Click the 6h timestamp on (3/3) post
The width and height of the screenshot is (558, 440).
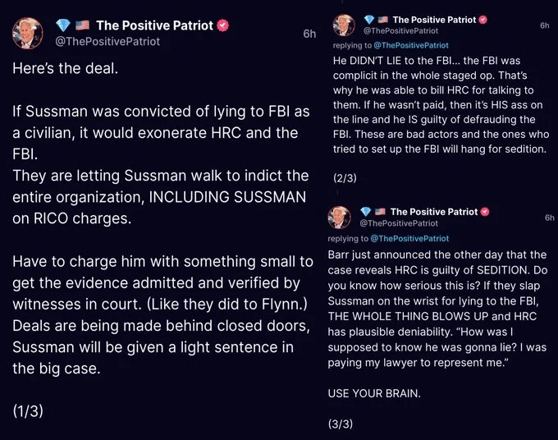[550, 218]
